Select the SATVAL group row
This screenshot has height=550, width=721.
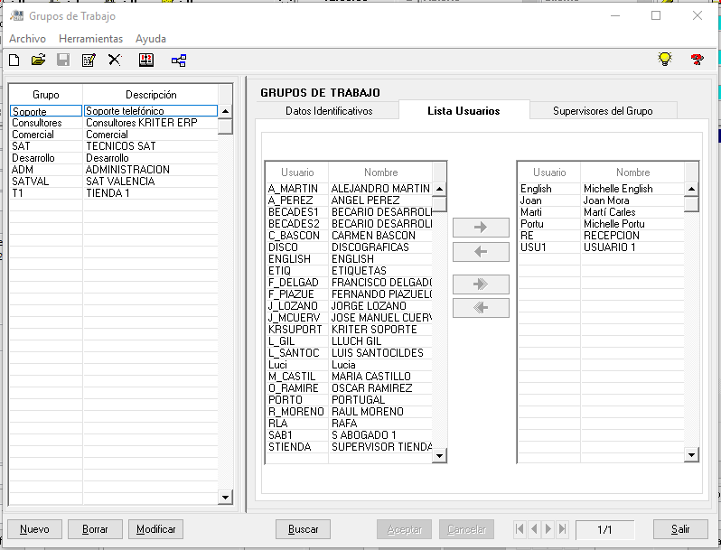pyautogui.click(x=114, y=182)
